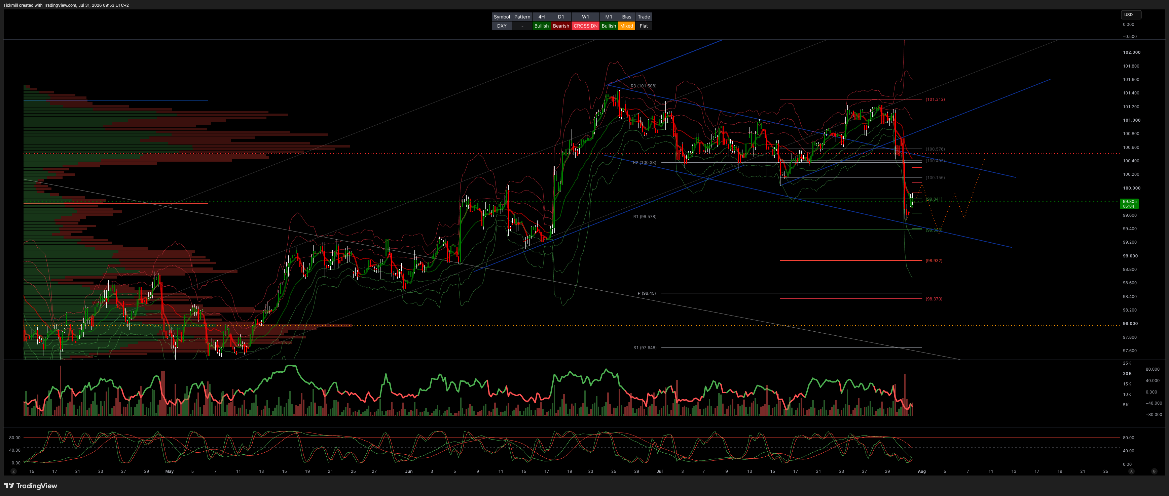
Task: Click the Jun label on time axis
Action: click(x=408, y=471)
